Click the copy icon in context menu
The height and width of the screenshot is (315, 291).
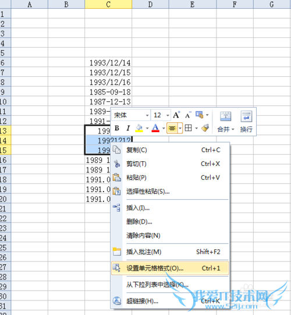(116, 150)
